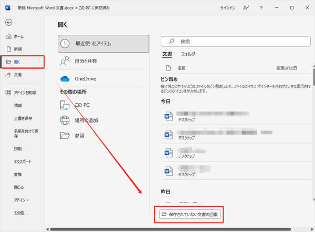Click the horizontal scrollbar at the bottom
Viewport: 315px width, 232px height.
(170, 229)
